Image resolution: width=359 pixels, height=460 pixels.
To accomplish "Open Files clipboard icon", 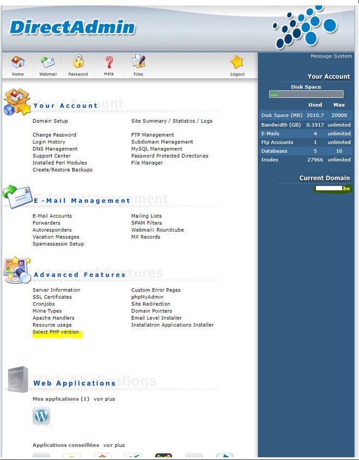I will click(138, 61).
